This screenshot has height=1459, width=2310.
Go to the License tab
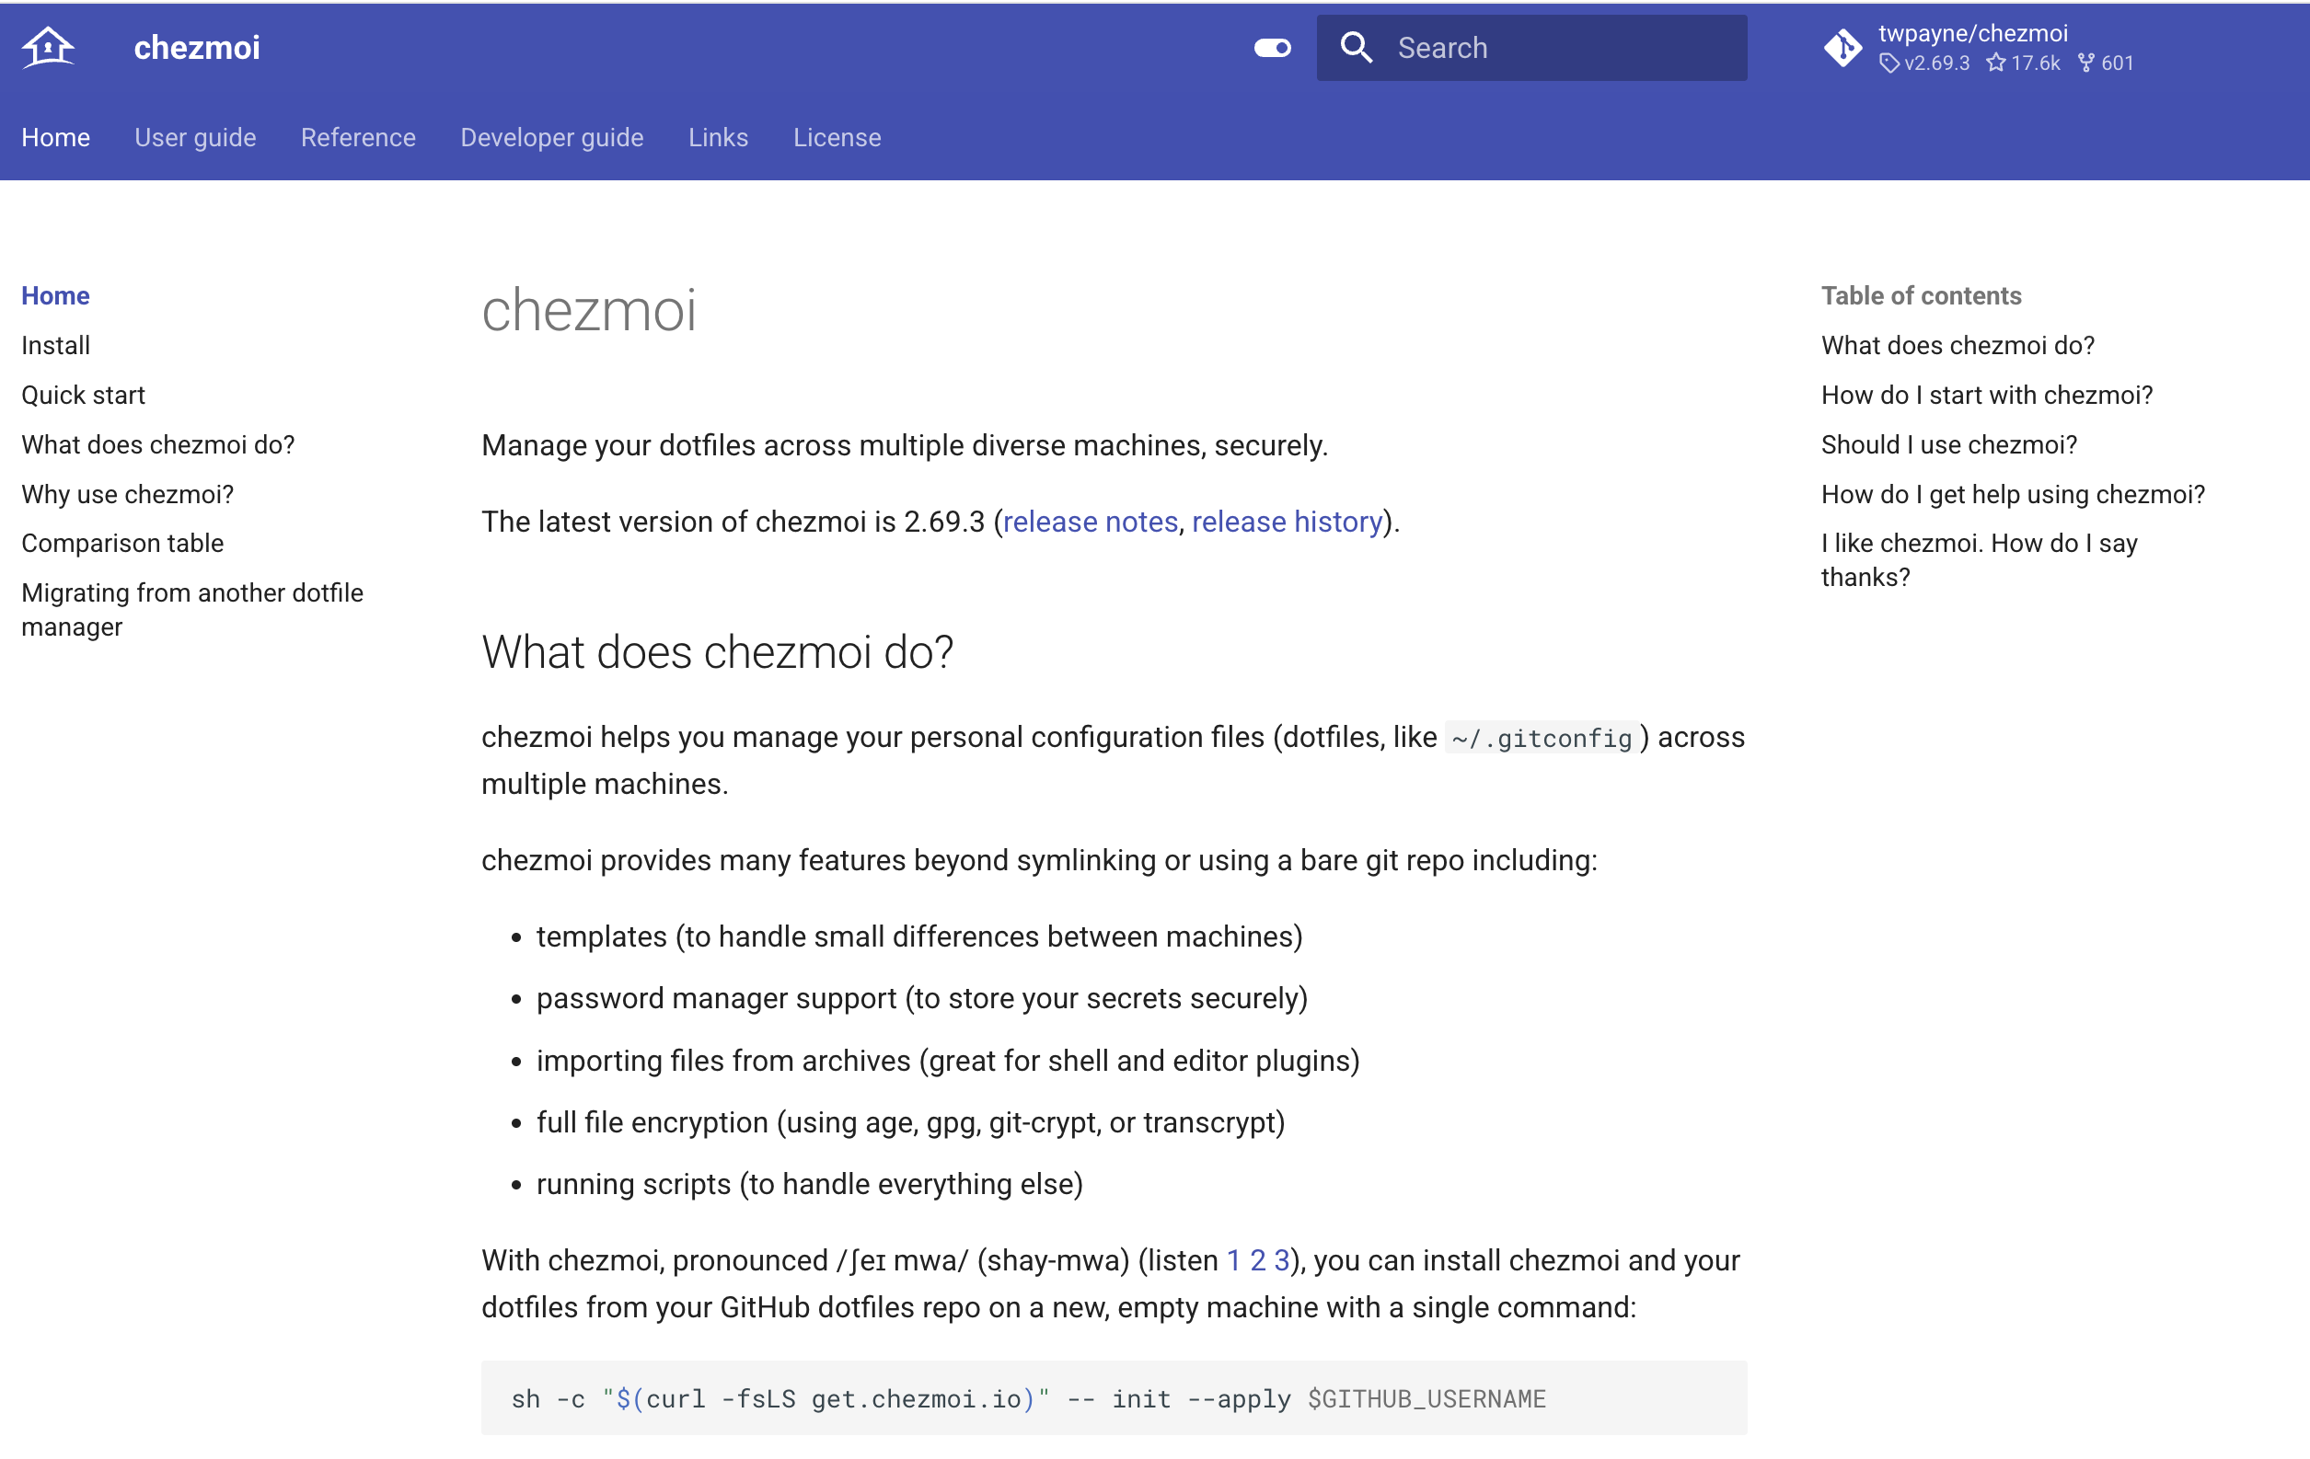click(837, 137)
